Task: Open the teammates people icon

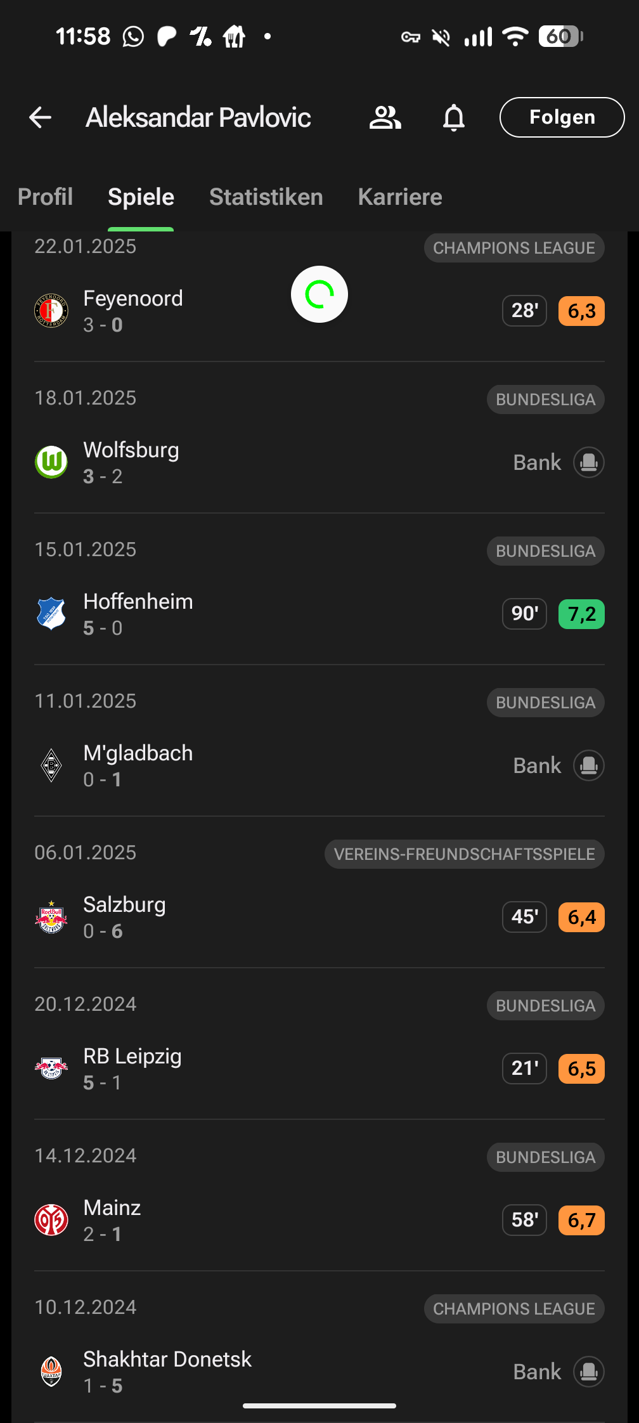Action: [x=385, y=117]
